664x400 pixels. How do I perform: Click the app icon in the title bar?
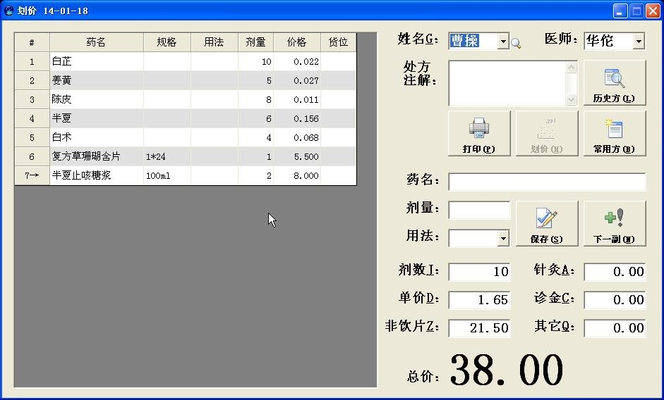pos(8,10)
